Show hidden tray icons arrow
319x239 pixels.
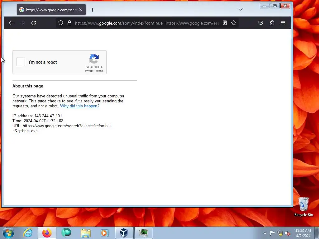click(x=265, y=233)
